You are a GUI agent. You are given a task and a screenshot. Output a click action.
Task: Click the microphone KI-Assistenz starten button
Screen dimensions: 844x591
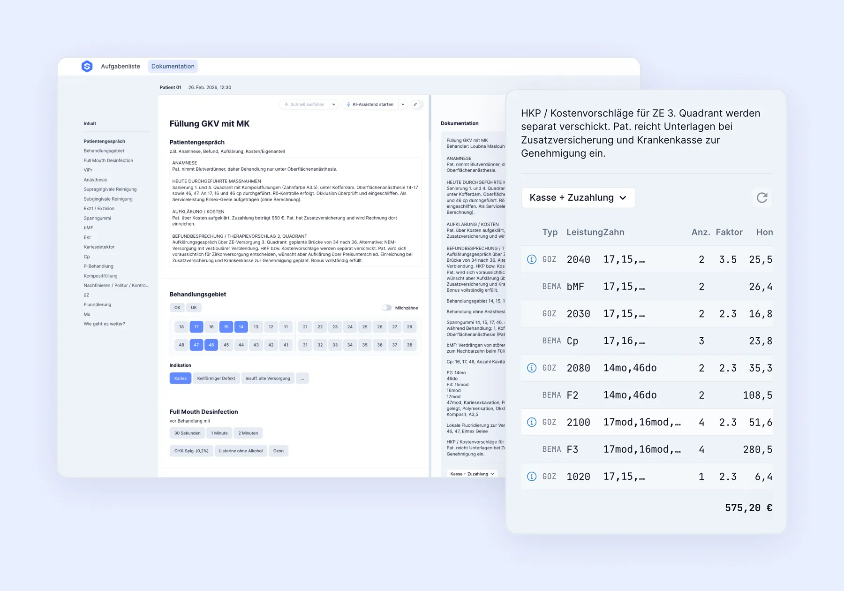point(370,105)
